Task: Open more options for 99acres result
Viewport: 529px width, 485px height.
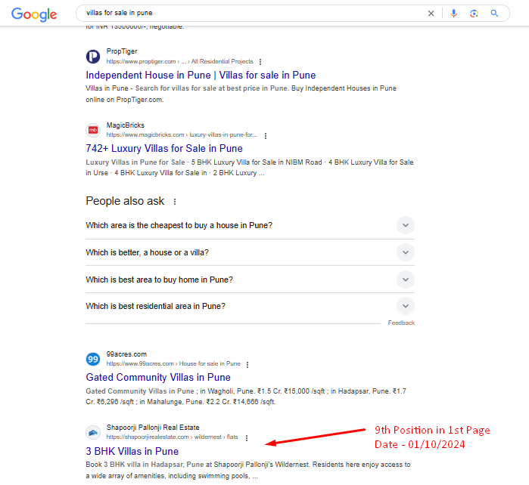Action: 247,364
